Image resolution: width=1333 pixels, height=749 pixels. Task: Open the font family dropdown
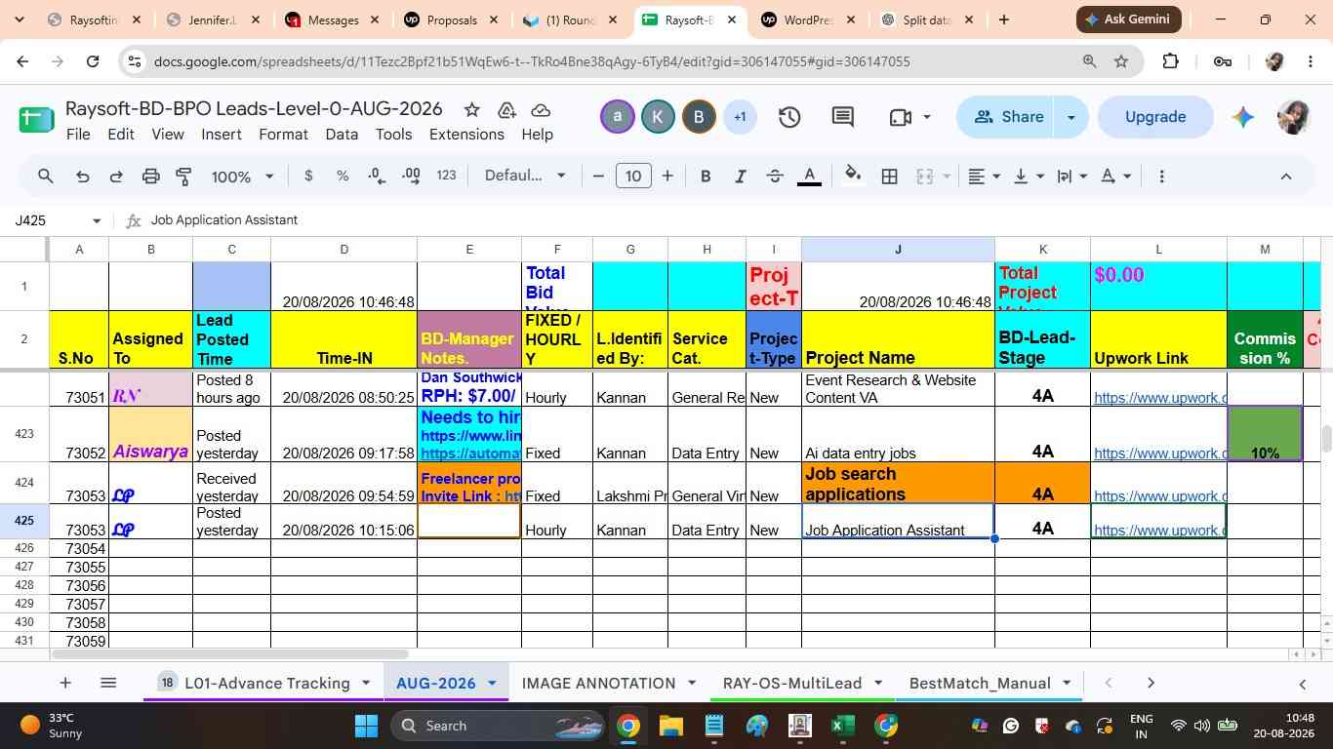coord(525,176)
